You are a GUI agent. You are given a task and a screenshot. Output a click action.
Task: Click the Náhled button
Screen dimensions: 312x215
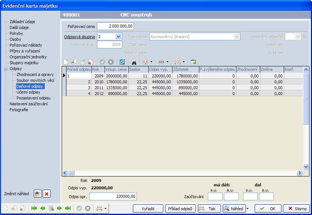click(x=234, y=209)
